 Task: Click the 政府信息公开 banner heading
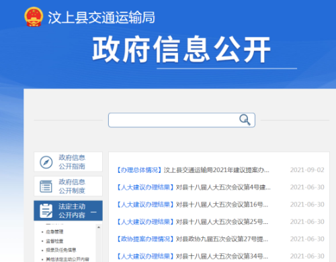181,49
